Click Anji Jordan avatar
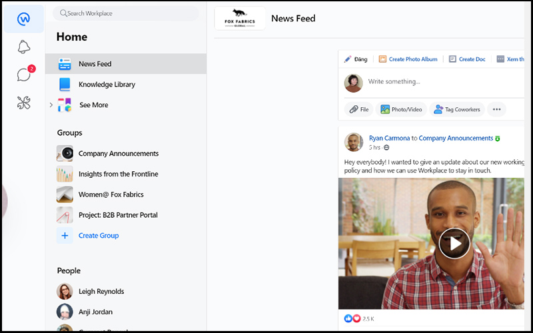533x333 pixels. (65, 312)
